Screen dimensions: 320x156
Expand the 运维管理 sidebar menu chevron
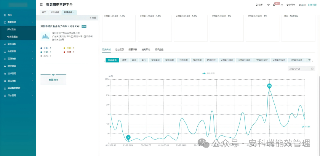(33, 73)
